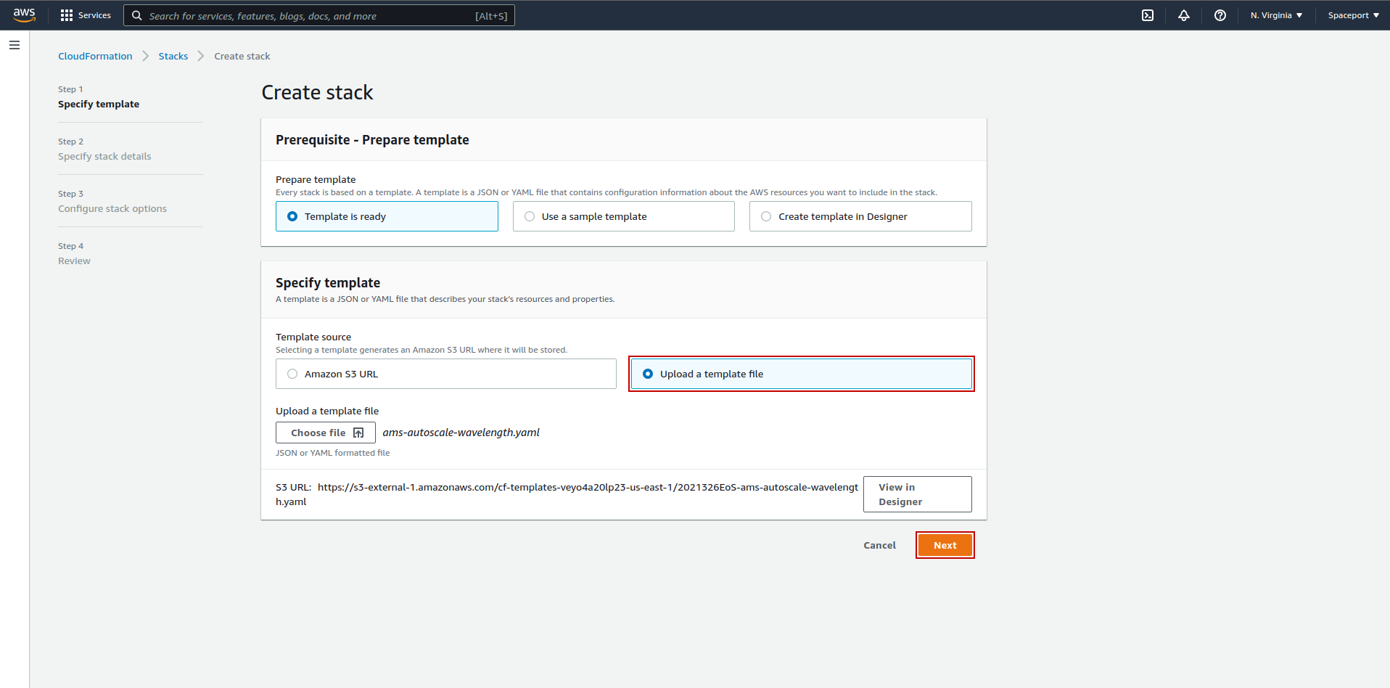Open the Spaceport account dropdown

pyautogui.click(x=1353, y=15)
